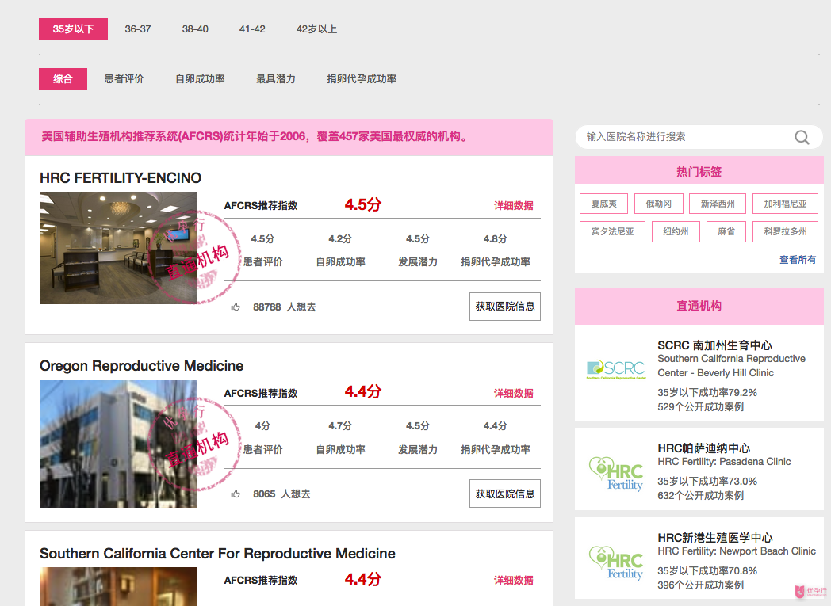Image resolution: width=831 pixels, height=606 pixels.
Task: Open 查看所有 tags link
Action: pos(798,260)
